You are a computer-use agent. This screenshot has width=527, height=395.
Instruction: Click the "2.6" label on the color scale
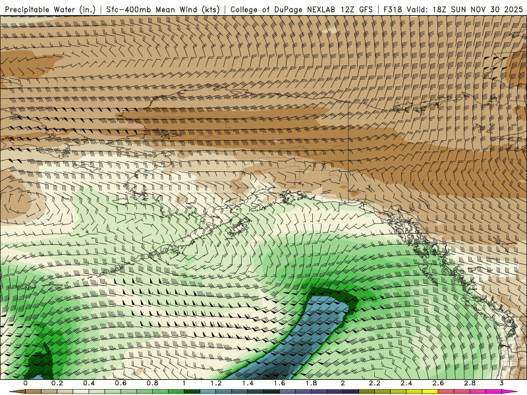click(x=438, y=383)
